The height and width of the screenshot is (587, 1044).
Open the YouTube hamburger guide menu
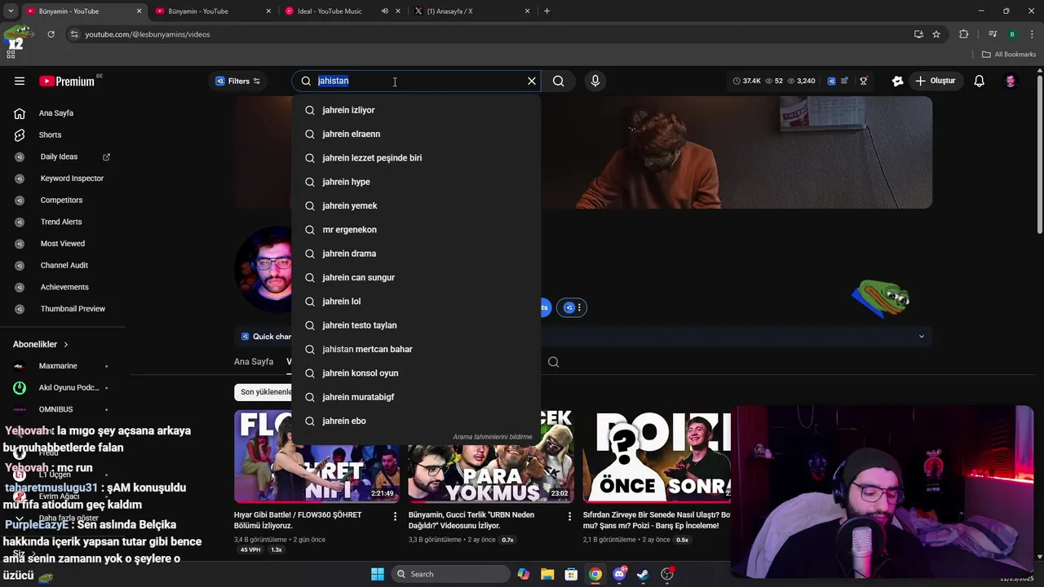[20, 81]
